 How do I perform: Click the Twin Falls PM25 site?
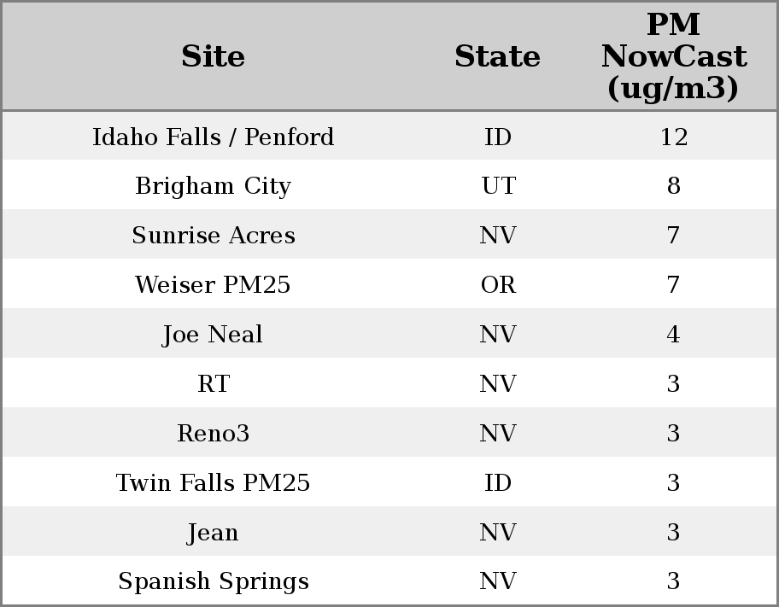pyautogui.click(x=214, y=483)
